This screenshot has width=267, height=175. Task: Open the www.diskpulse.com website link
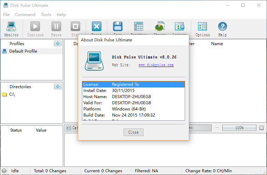[x=156, y=65]
